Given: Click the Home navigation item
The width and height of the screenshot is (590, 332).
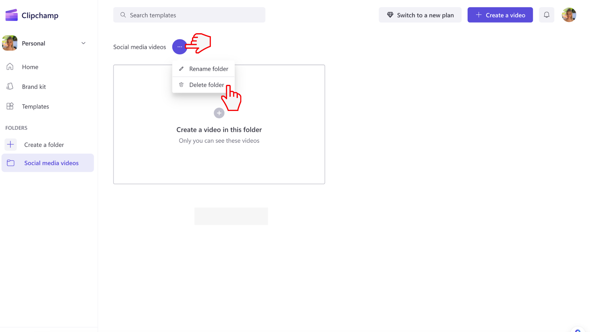Looking at the screenshot, I should click(x=30, y=66).
